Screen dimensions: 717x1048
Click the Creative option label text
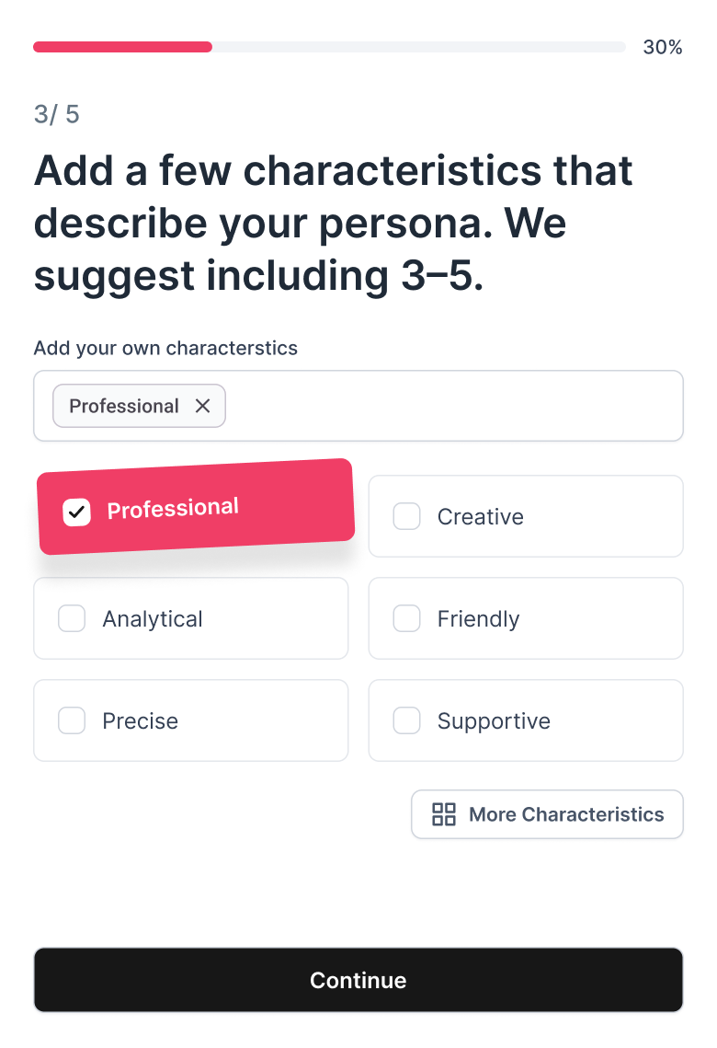(x=480, y=516)
